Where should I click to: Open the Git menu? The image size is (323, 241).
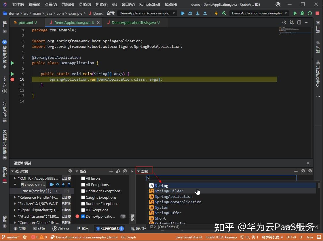coord(115,4)
